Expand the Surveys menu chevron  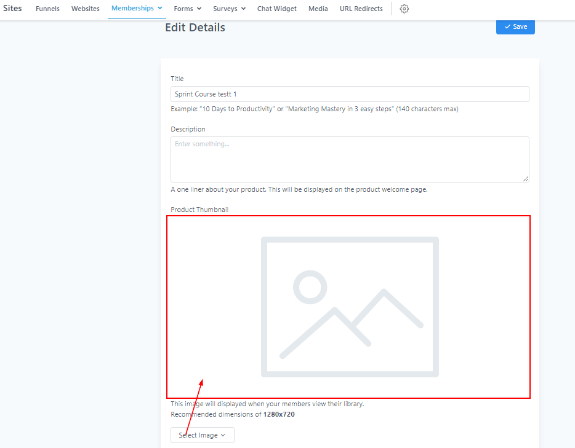click(x=243, y=9)
